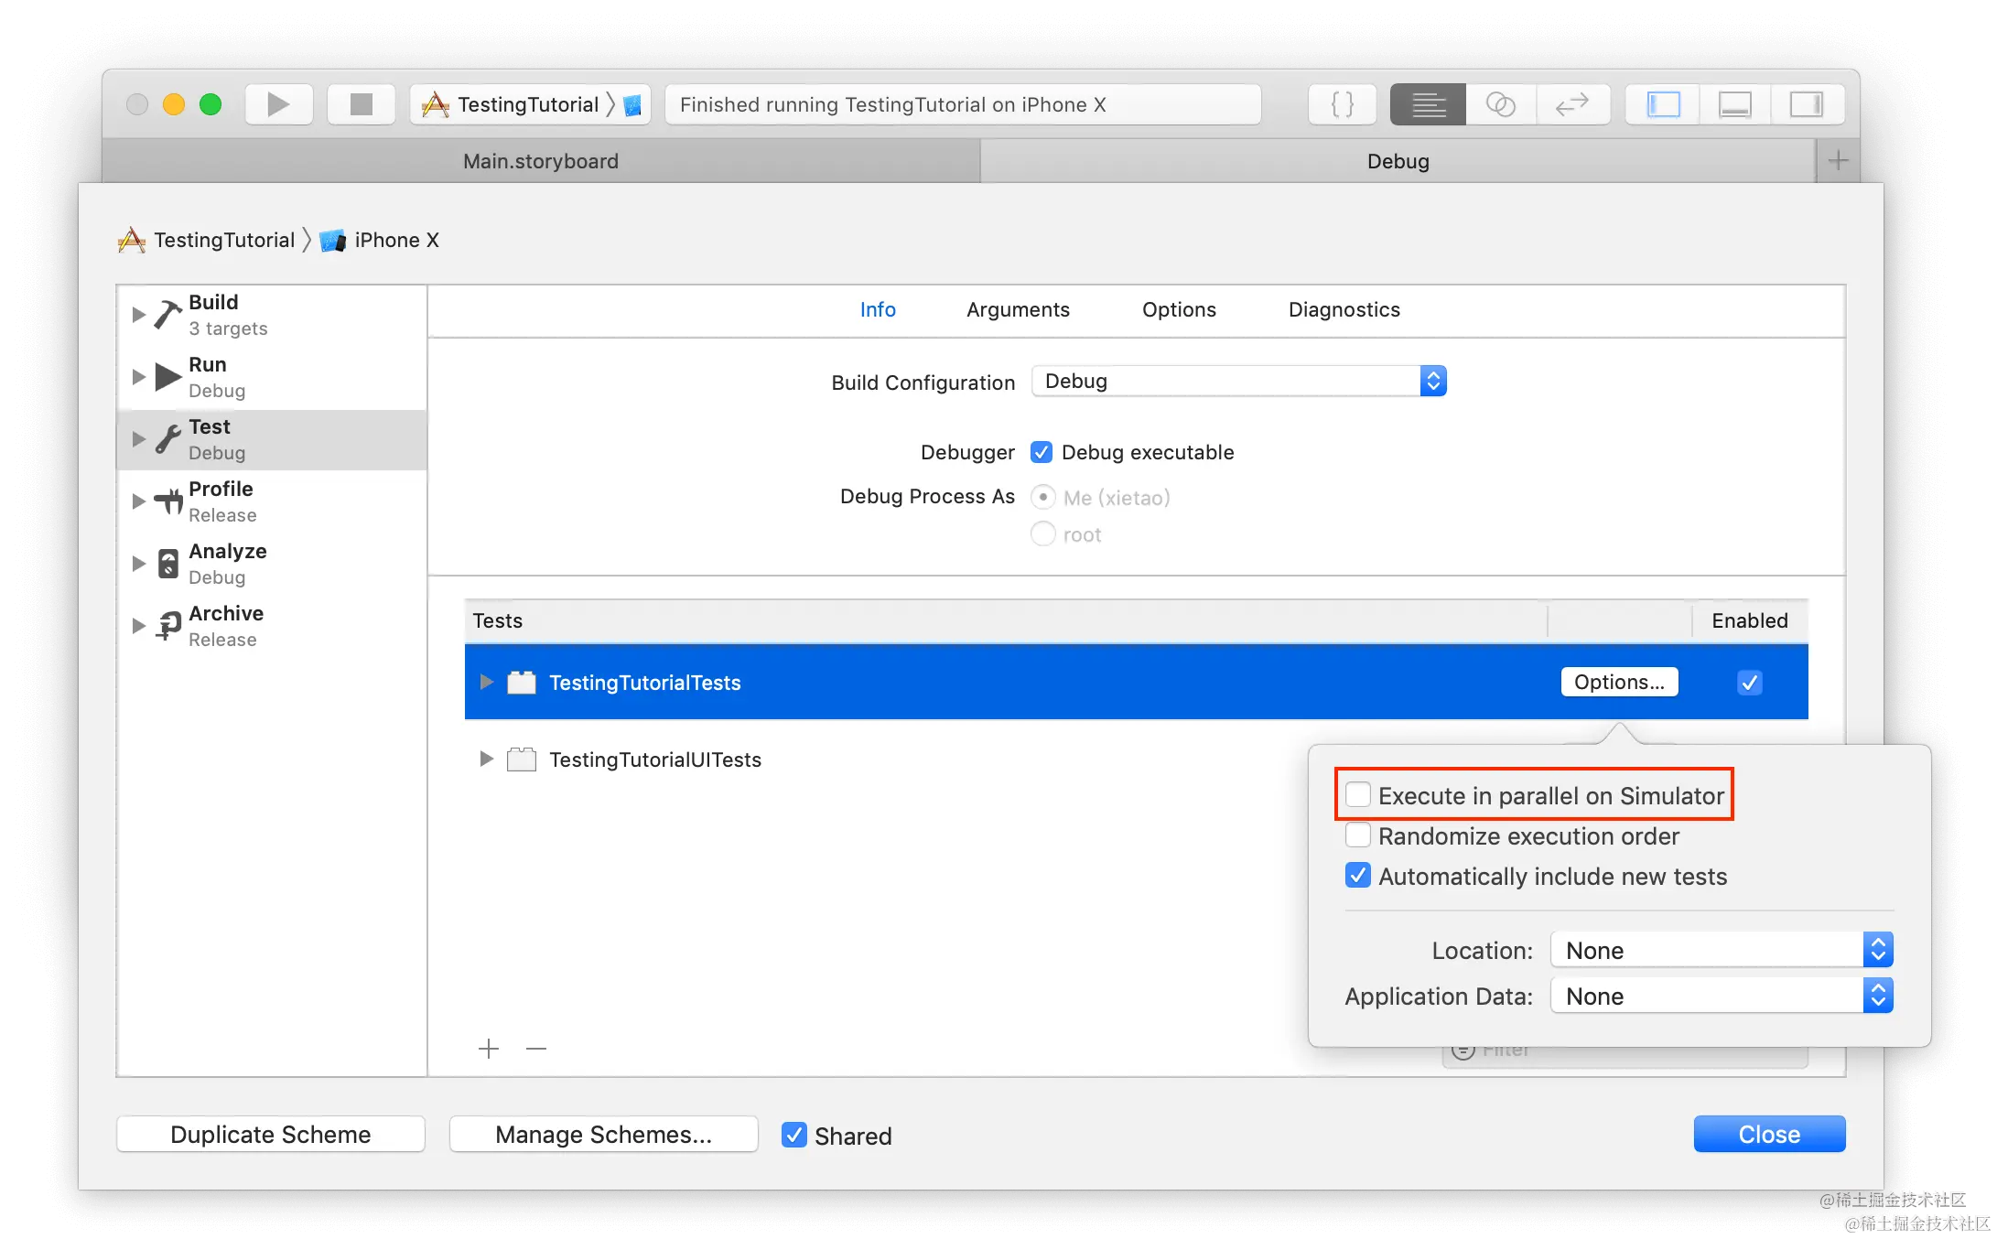Open the Location popup menu
1997x1239 pixels.
1721,950
